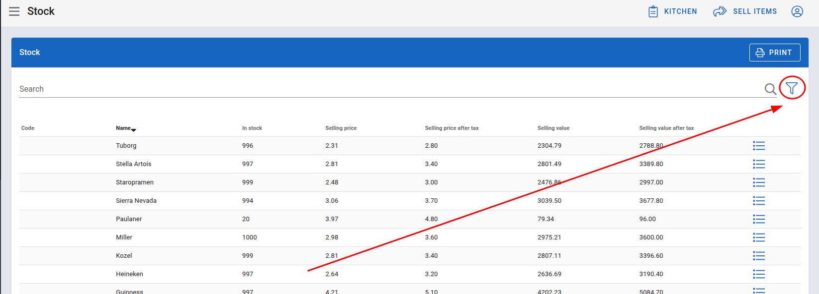Open details list icon for Miller
The width and height of the screenshot is (819, 294).
coord(759,237)
